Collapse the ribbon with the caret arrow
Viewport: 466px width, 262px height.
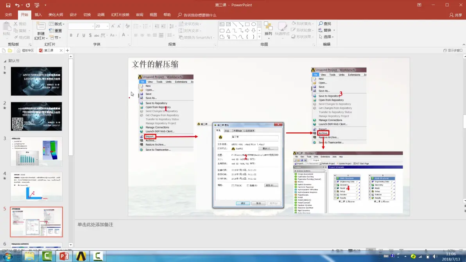(464, 45)
